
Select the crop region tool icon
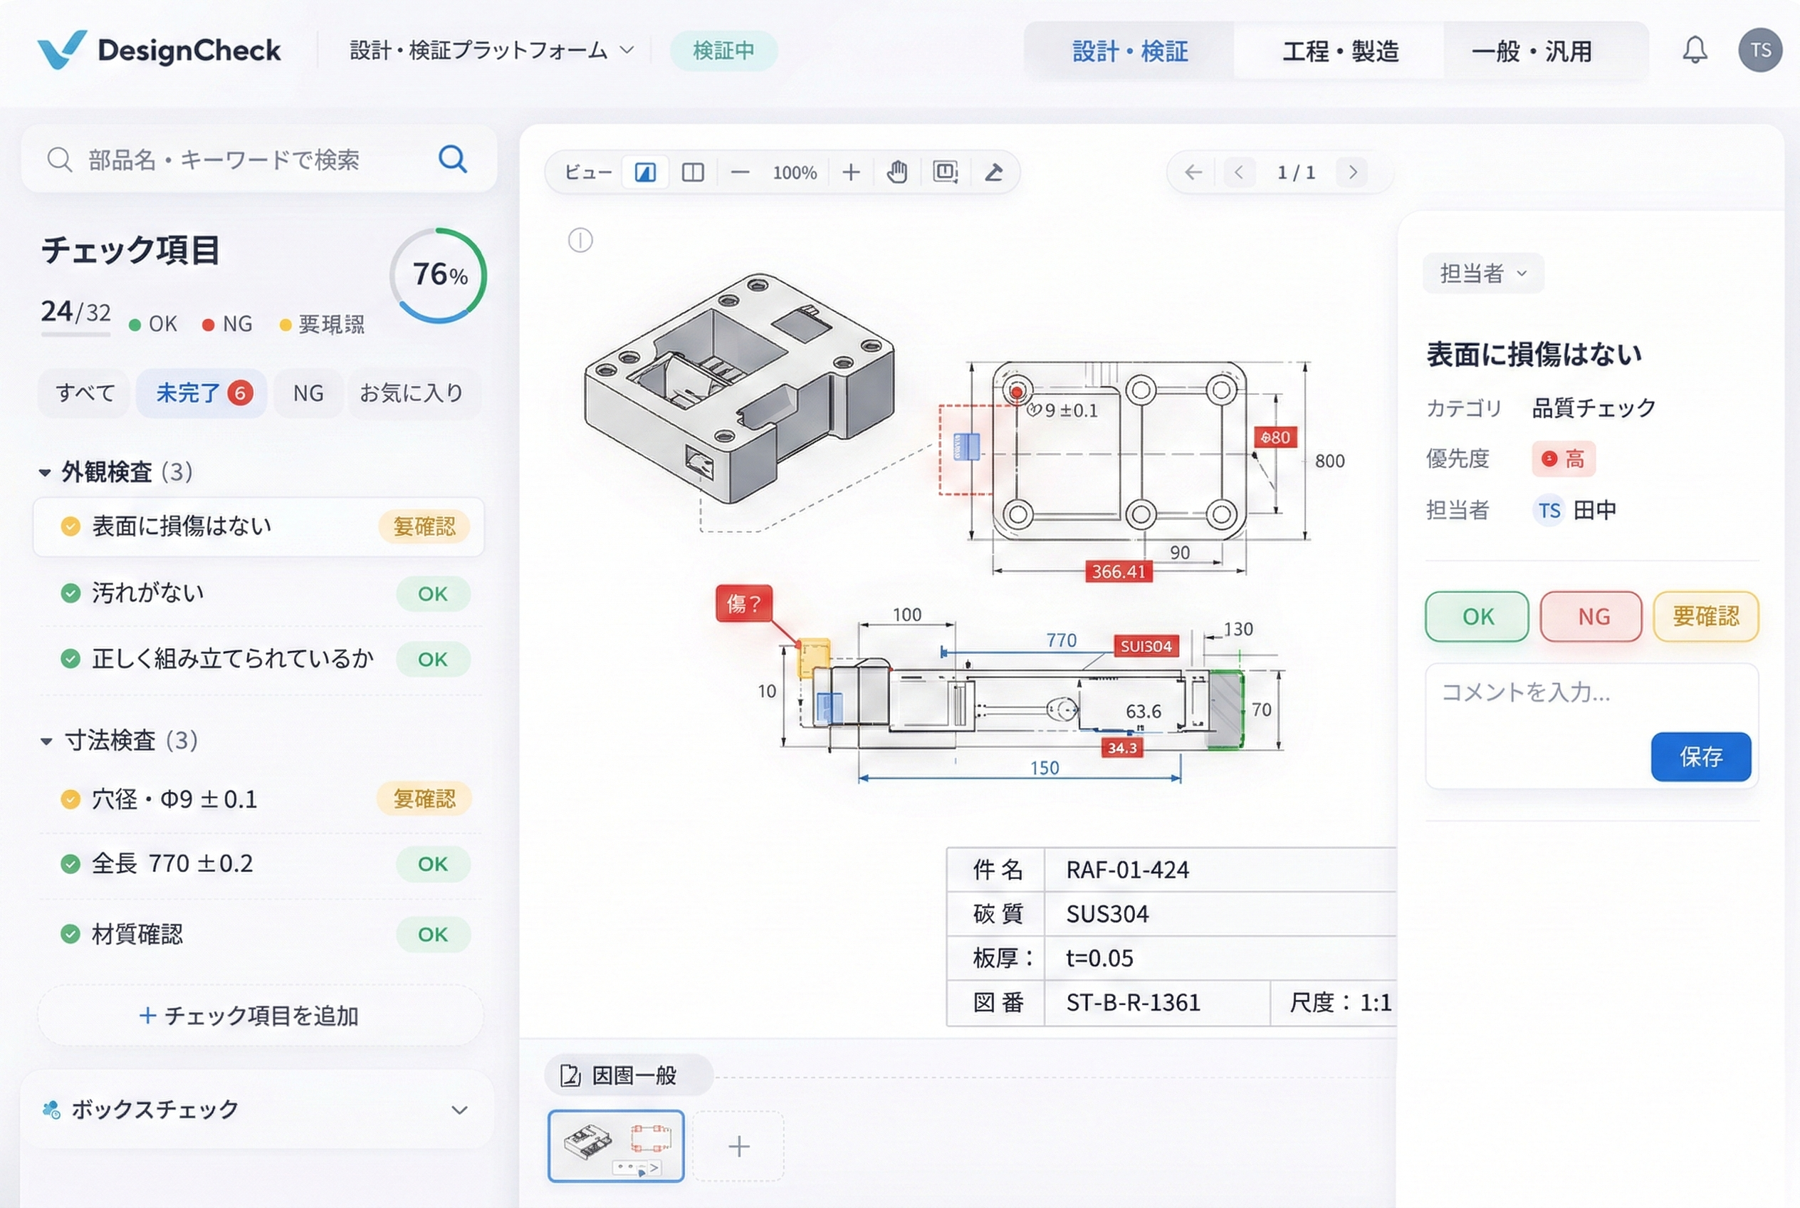point(946,172)
